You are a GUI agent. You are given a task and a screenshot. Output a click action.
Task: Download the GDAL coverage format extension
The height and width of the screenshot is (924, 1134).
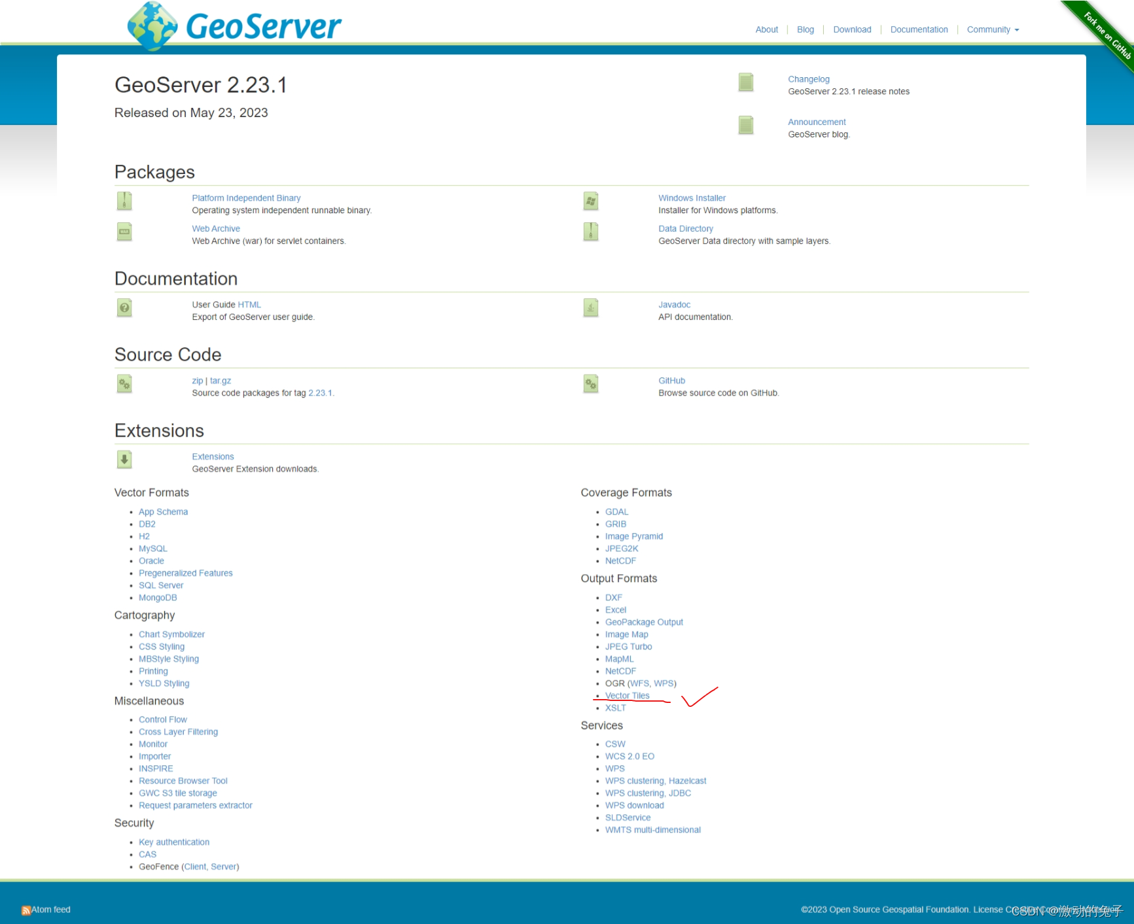[x=616, y=512]
